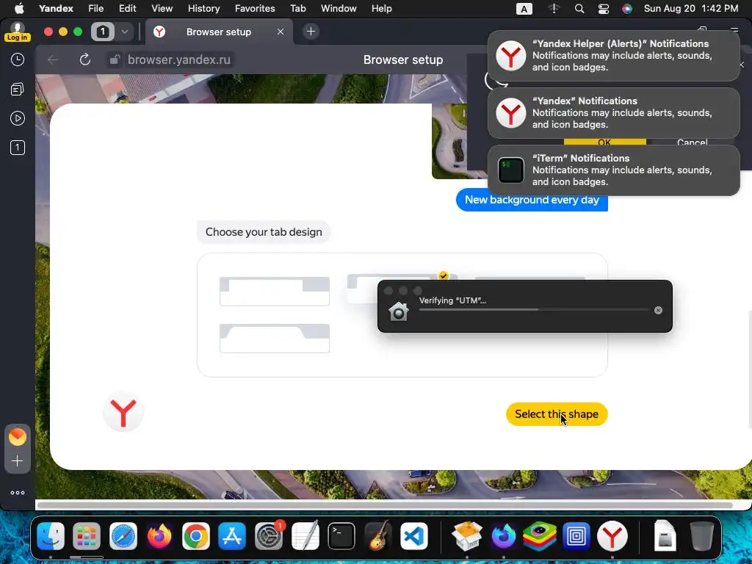Viewport: 752px width, 564px height.
Task: Open the sidebar video play icon
Action: click(18, 118)
